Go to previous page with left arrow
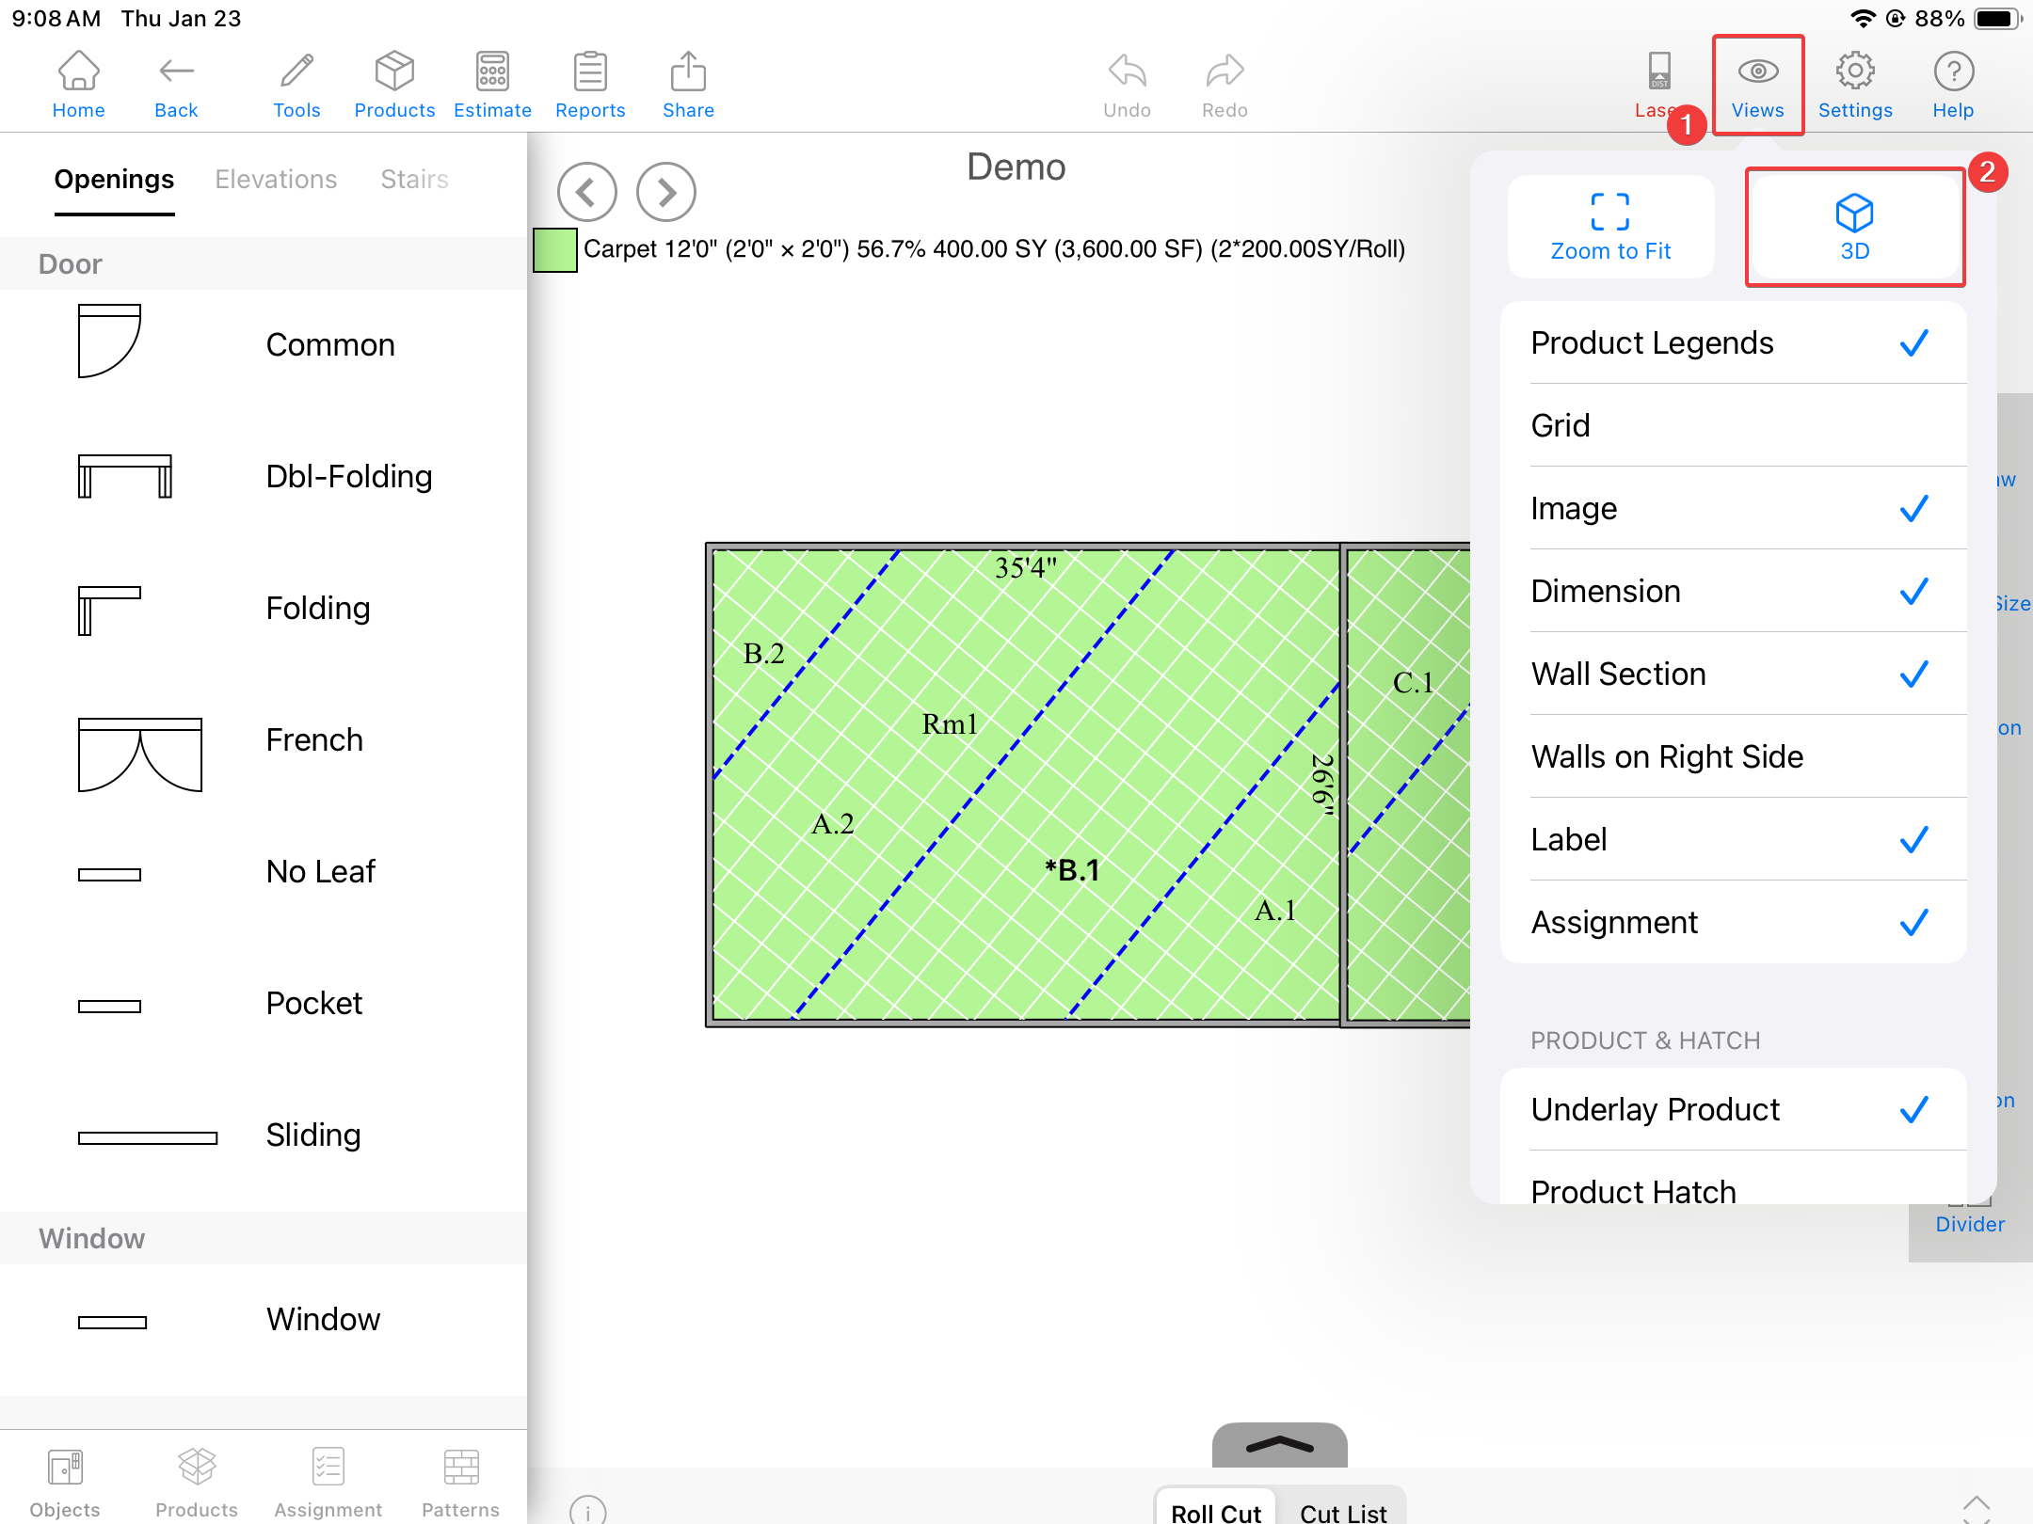This screenshot has height=1524, width=2033. pyautogui.click(x=586, y=192)
